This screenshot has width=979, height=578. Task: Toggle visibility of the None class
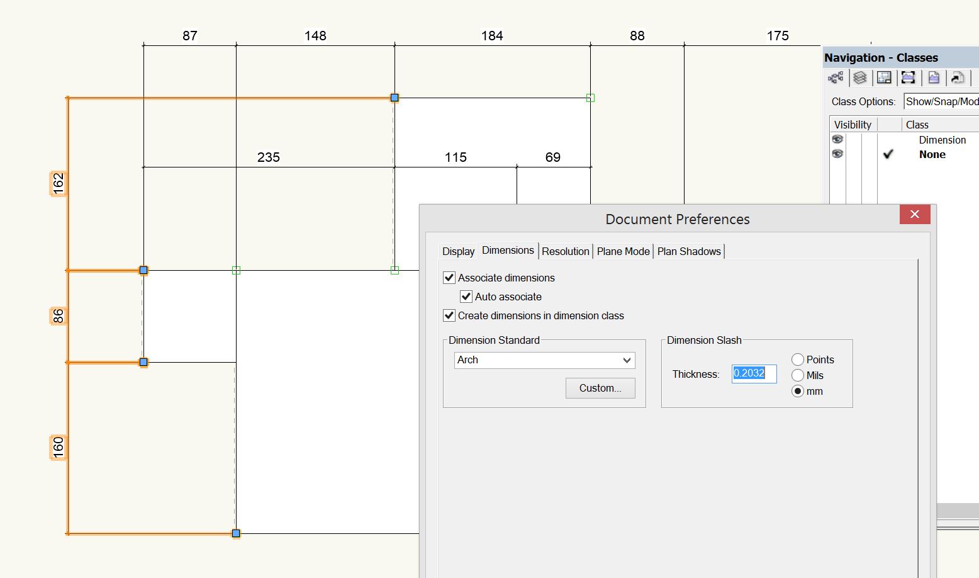837,153
